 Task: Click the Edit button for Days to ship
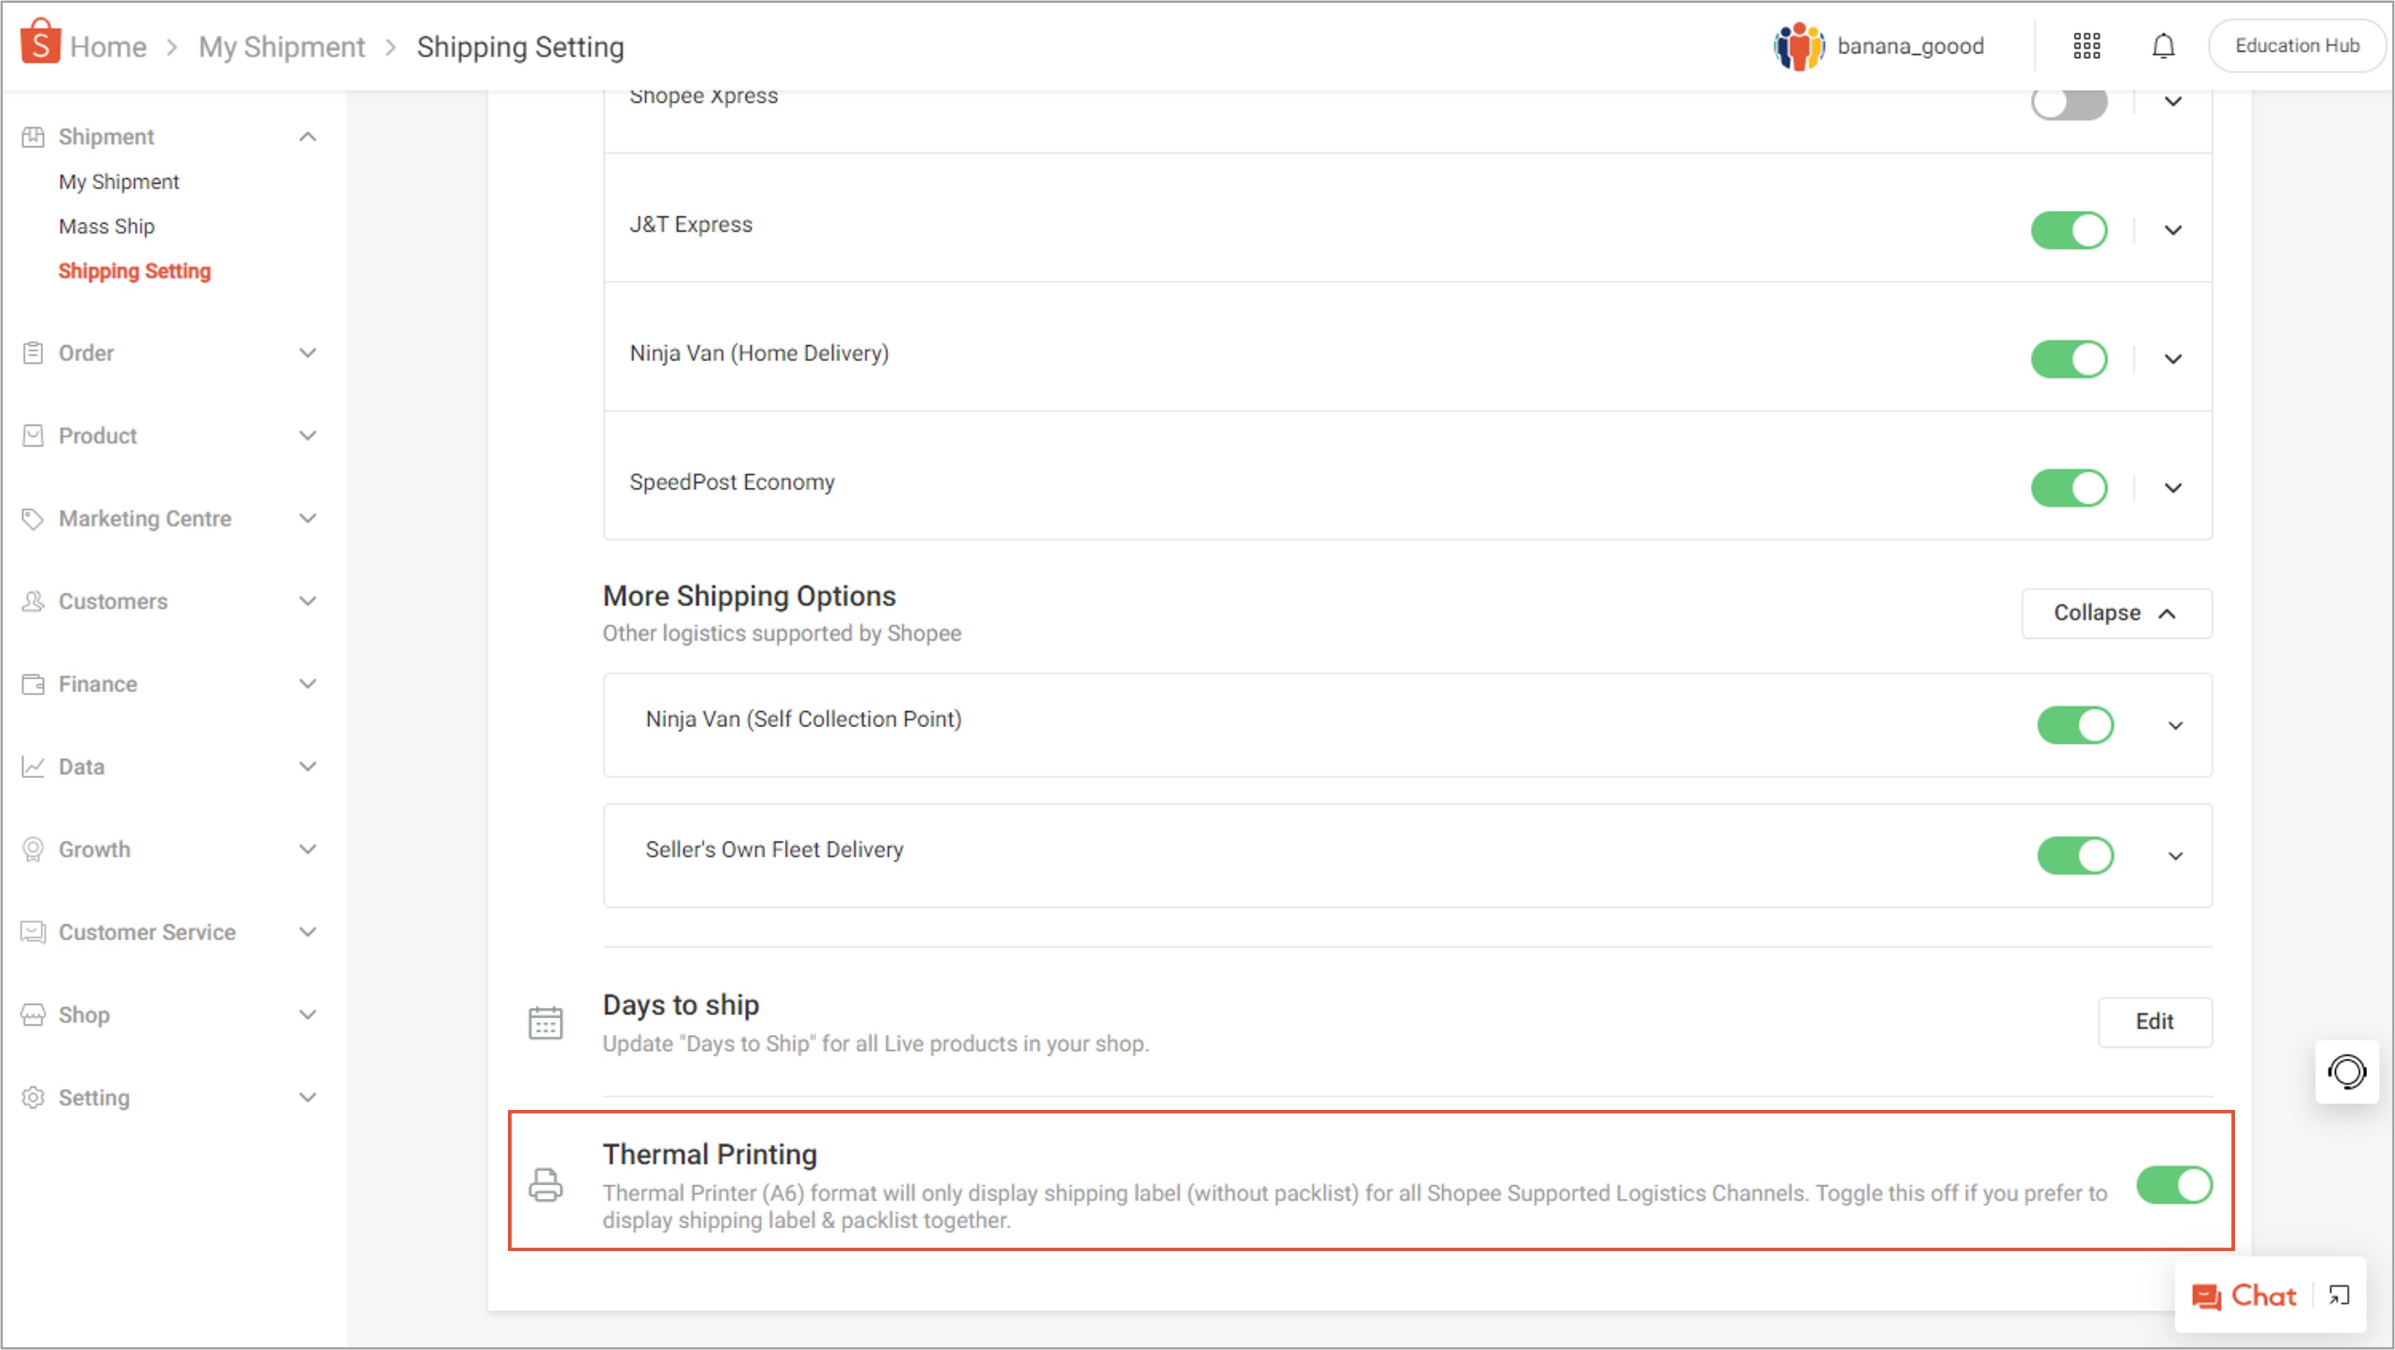2153,1022
